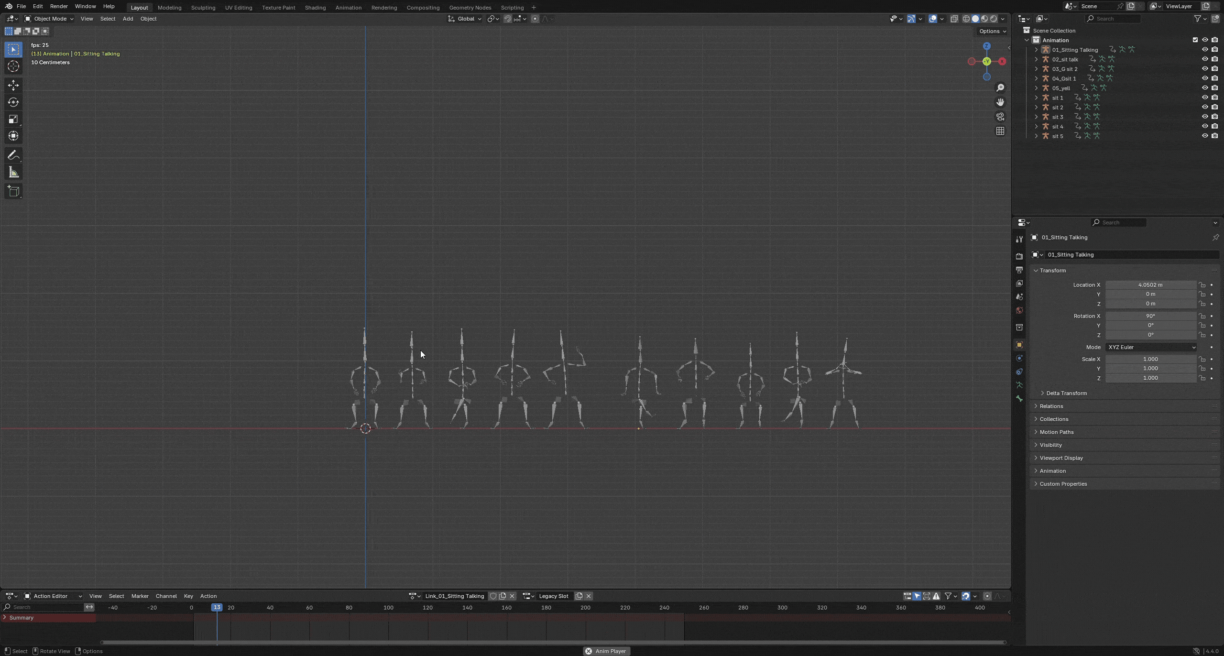Viewport: 1224px width, 656px height.
Task: Select the Add Cube tool
Action: 13,191
